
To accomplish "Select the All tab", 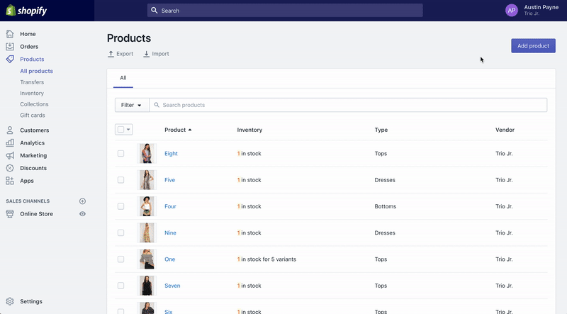I will (123, 78).
